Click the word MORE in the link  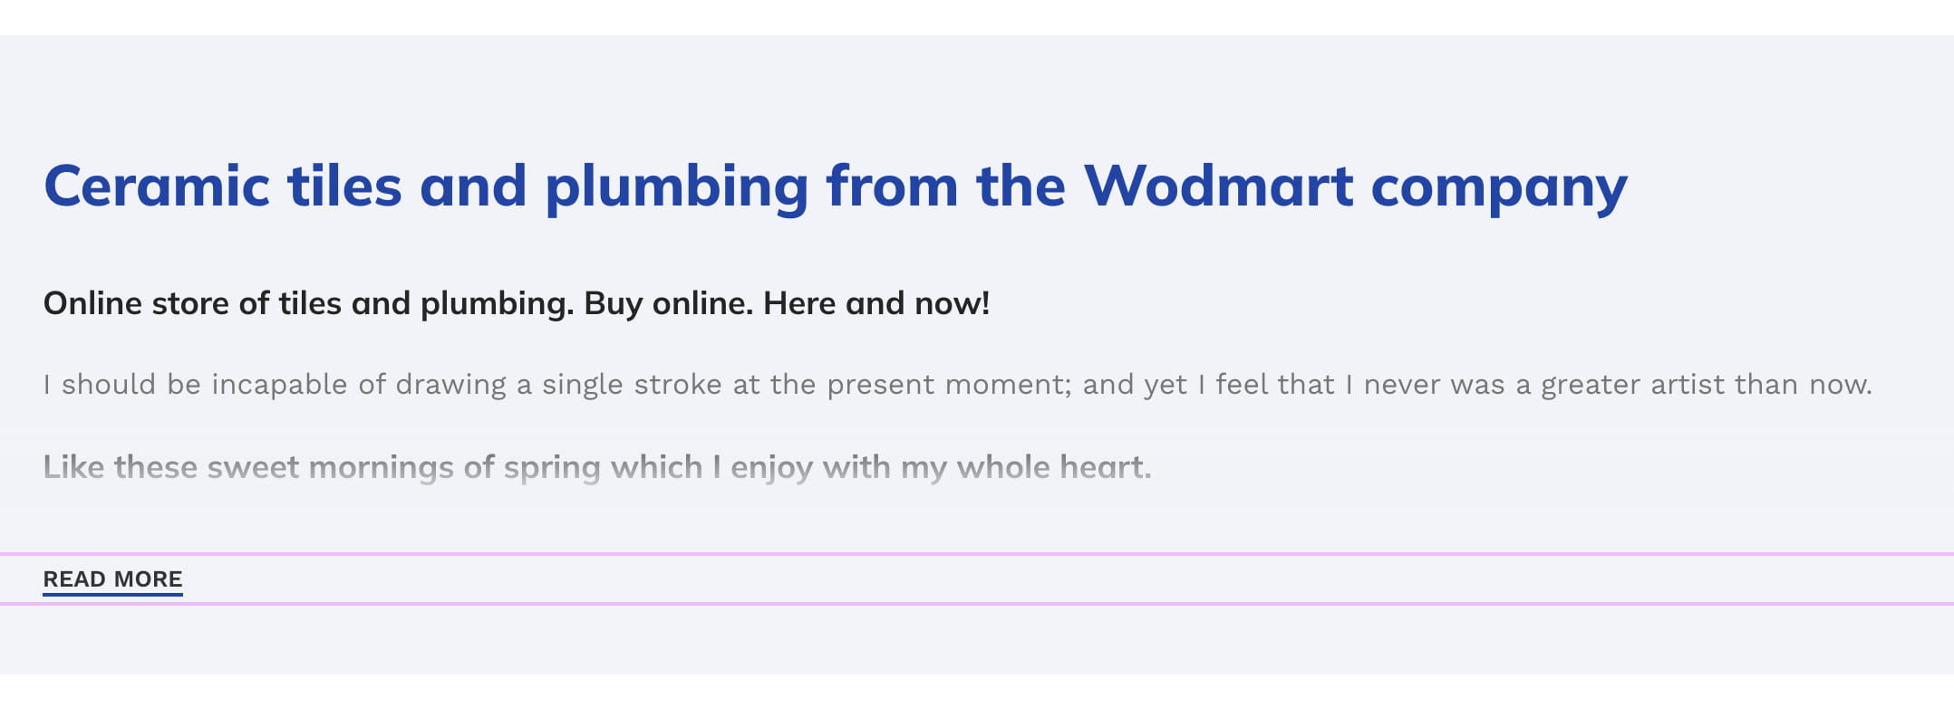click(x=149, y=579)
